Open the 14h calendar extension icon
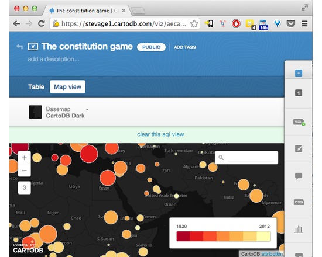 (x=263, y=25)
